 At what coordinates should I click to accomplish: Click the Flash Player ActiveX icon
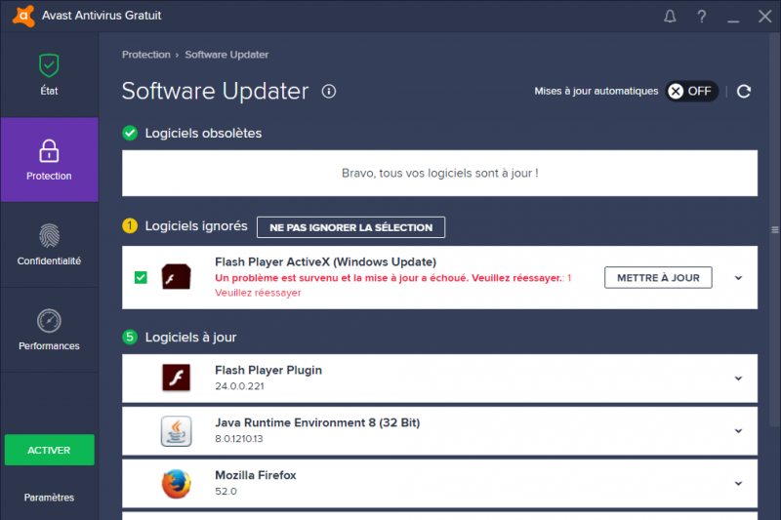click(x=176, y=277)
